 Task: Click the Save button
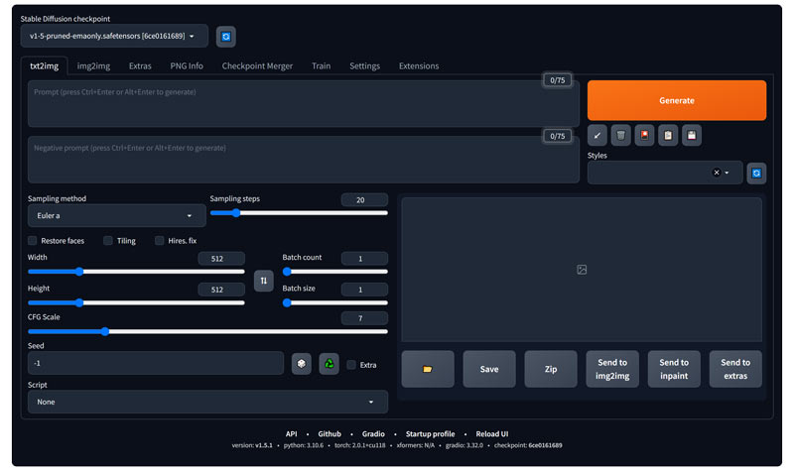(x=489, y=369)
